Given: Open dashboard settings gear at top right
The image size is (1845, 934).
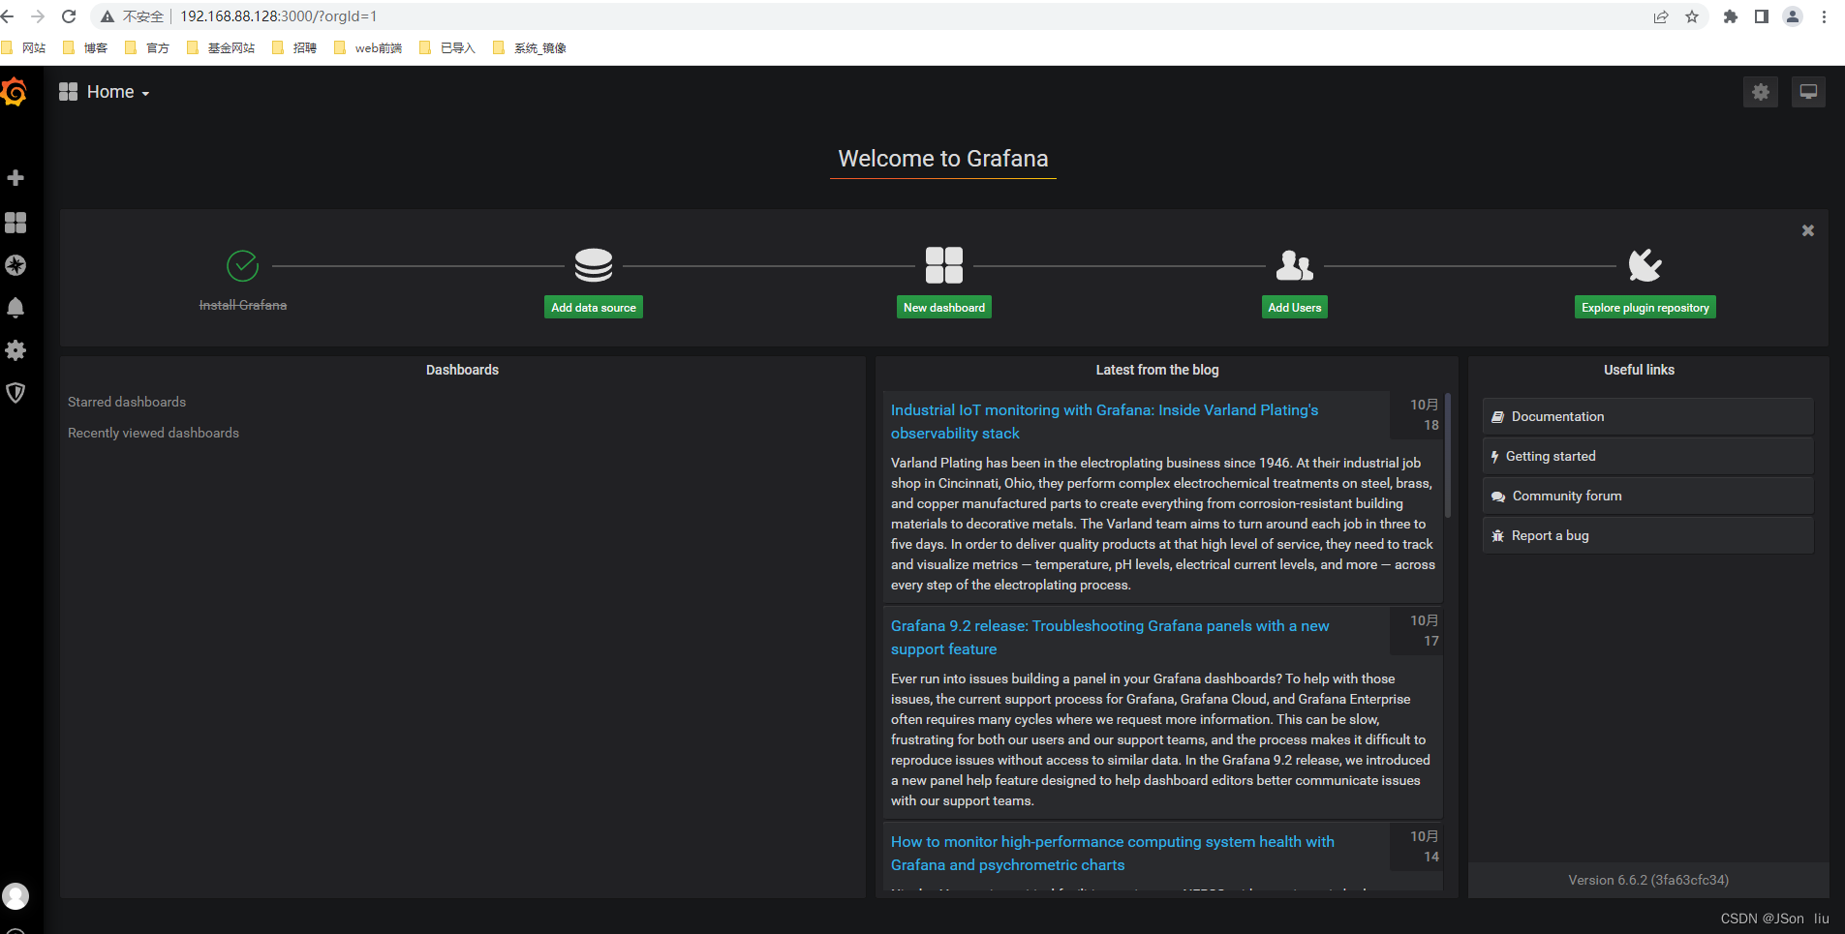Looking at the screenshot, I should 1761,92.
